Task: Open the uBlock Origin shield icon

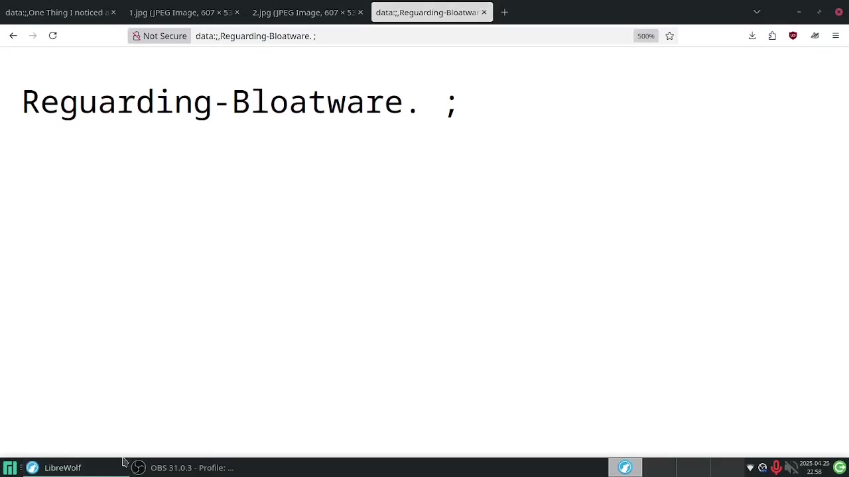Action: (793, 36)
